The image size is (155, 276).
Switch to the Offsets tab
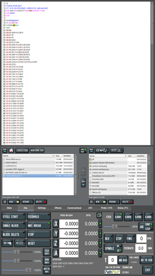tap(58, 208)
